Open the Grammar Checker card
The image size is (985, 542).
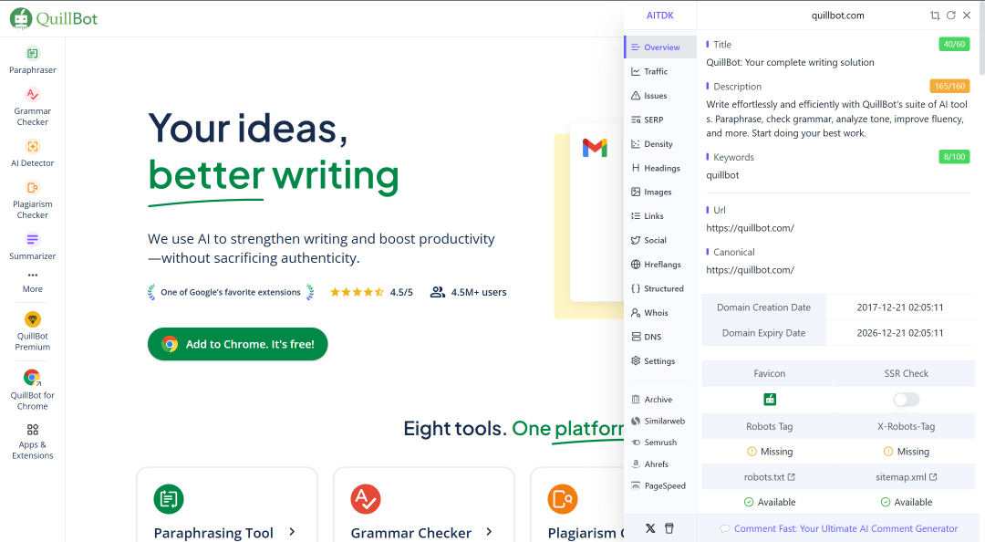coord(424,505)
